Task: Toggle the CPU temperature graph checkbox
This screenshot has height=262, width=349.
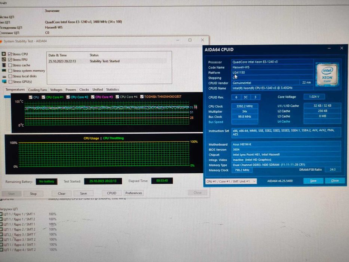Action: point(31,97)
